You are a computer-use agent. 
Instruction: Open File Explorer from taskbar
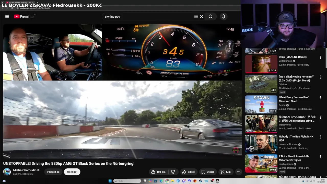[172, 181]
